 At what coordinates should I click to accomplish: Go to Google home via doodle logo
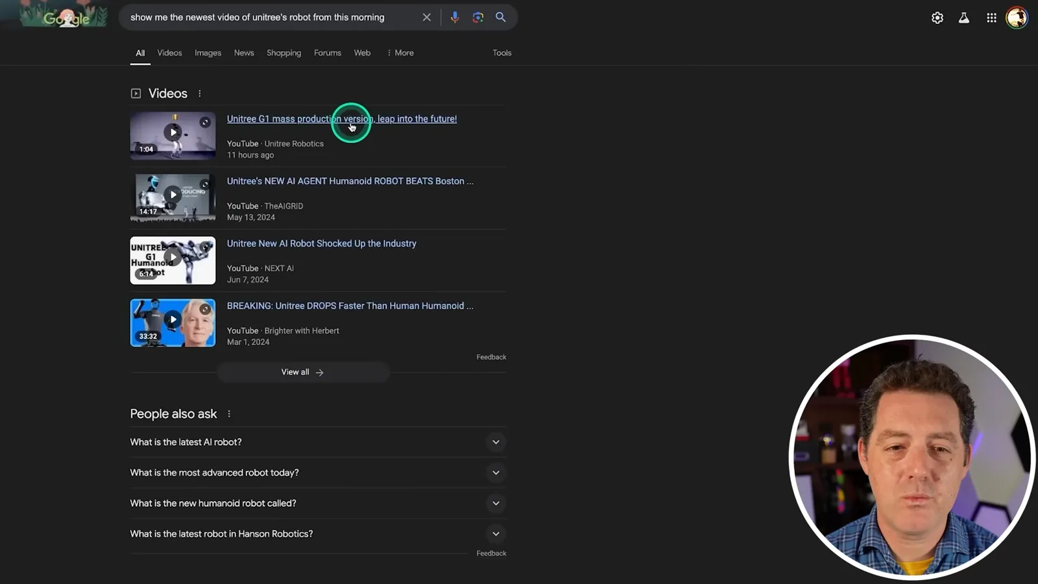(x=64, y=16)
